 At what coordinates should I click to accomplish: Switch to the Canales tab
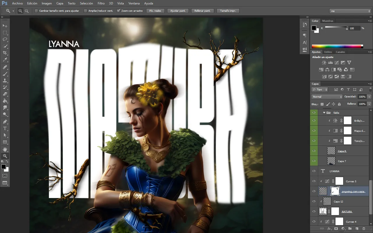click(340, 52)
